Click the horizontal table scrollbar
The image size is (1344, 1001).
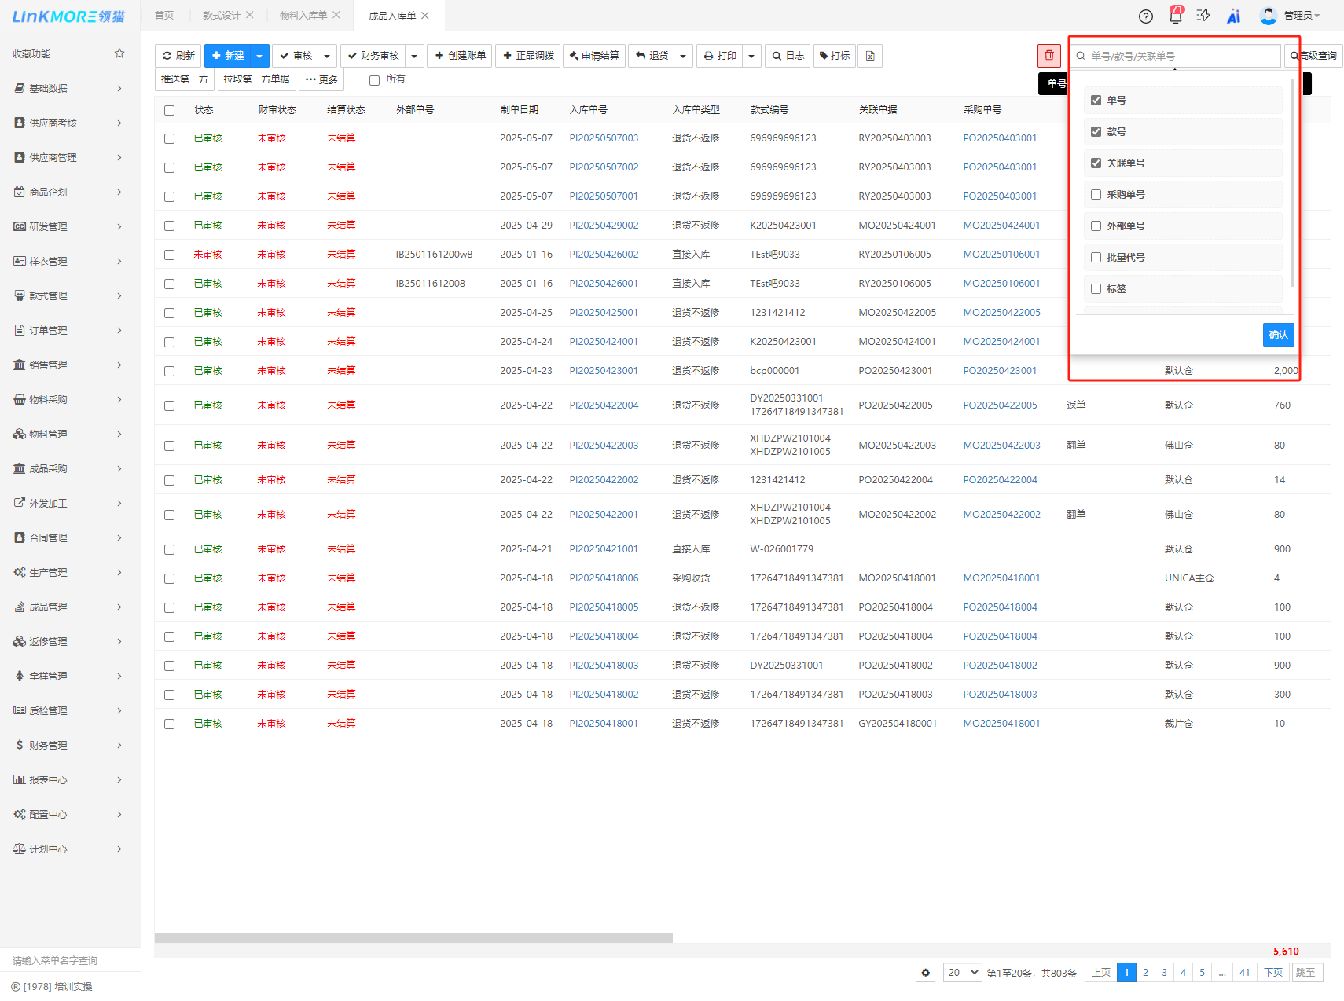pyautogui.click(x=413, y=938)
